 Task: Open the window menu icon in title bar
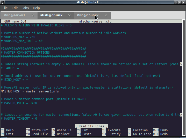point(3,2)
